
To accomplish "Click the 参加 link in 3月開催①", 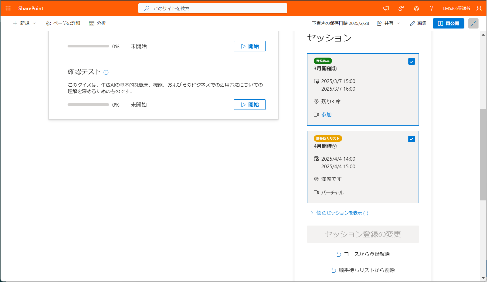I will click(x=326, y=115).
